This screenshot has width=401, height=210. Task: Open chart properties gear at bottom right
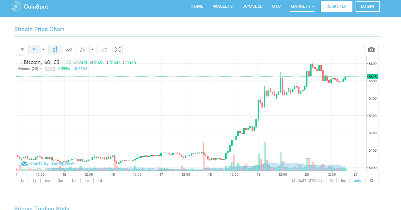coord(371,180)
